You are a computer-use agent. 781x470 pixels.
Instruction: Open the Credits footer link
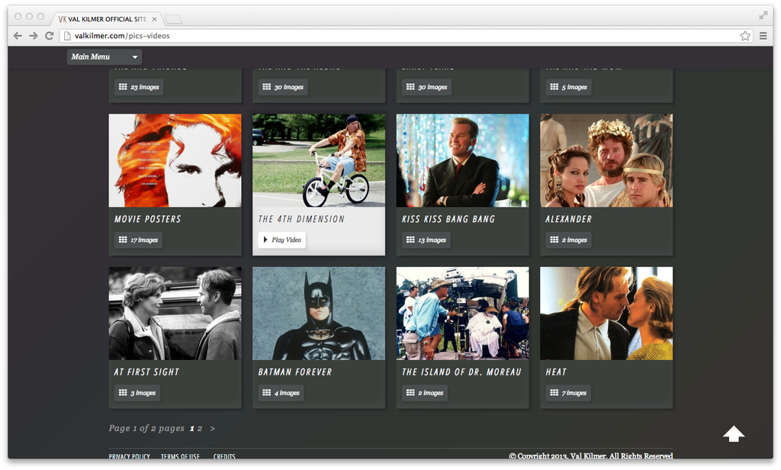224,456
